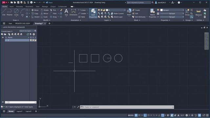Toggle snap mode in status bar
Viewport: 210px width, 118px height.
pos(139,115)
